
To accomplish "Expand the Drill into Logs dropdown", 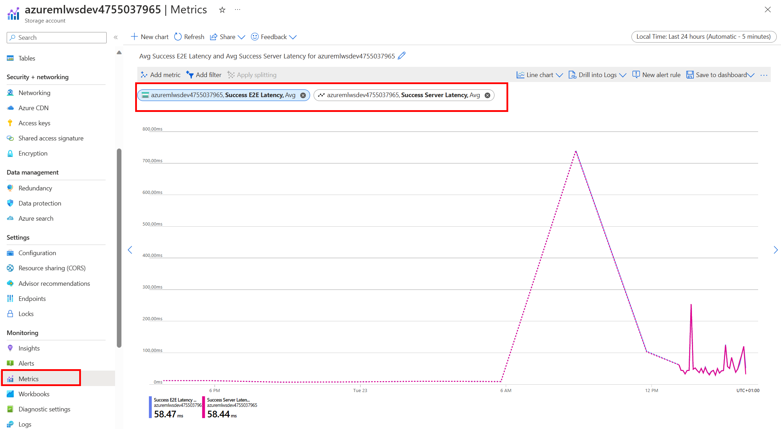I will point(623,75).
